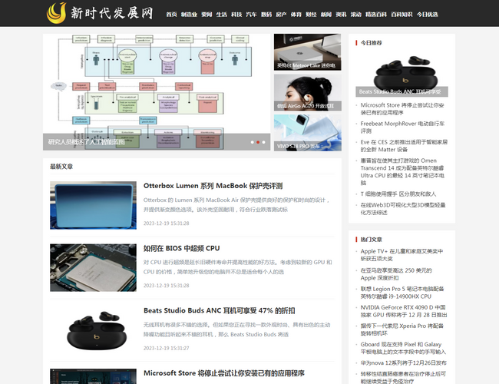
Task: Go to the 科技 navigation section
Action: coord(236,15)
